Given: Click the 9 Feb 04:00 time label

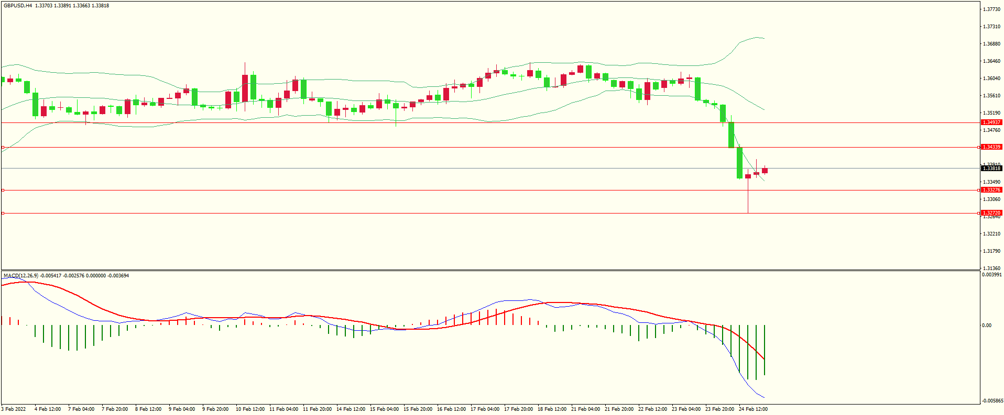Looking at the screenshot, I should 182,409.
